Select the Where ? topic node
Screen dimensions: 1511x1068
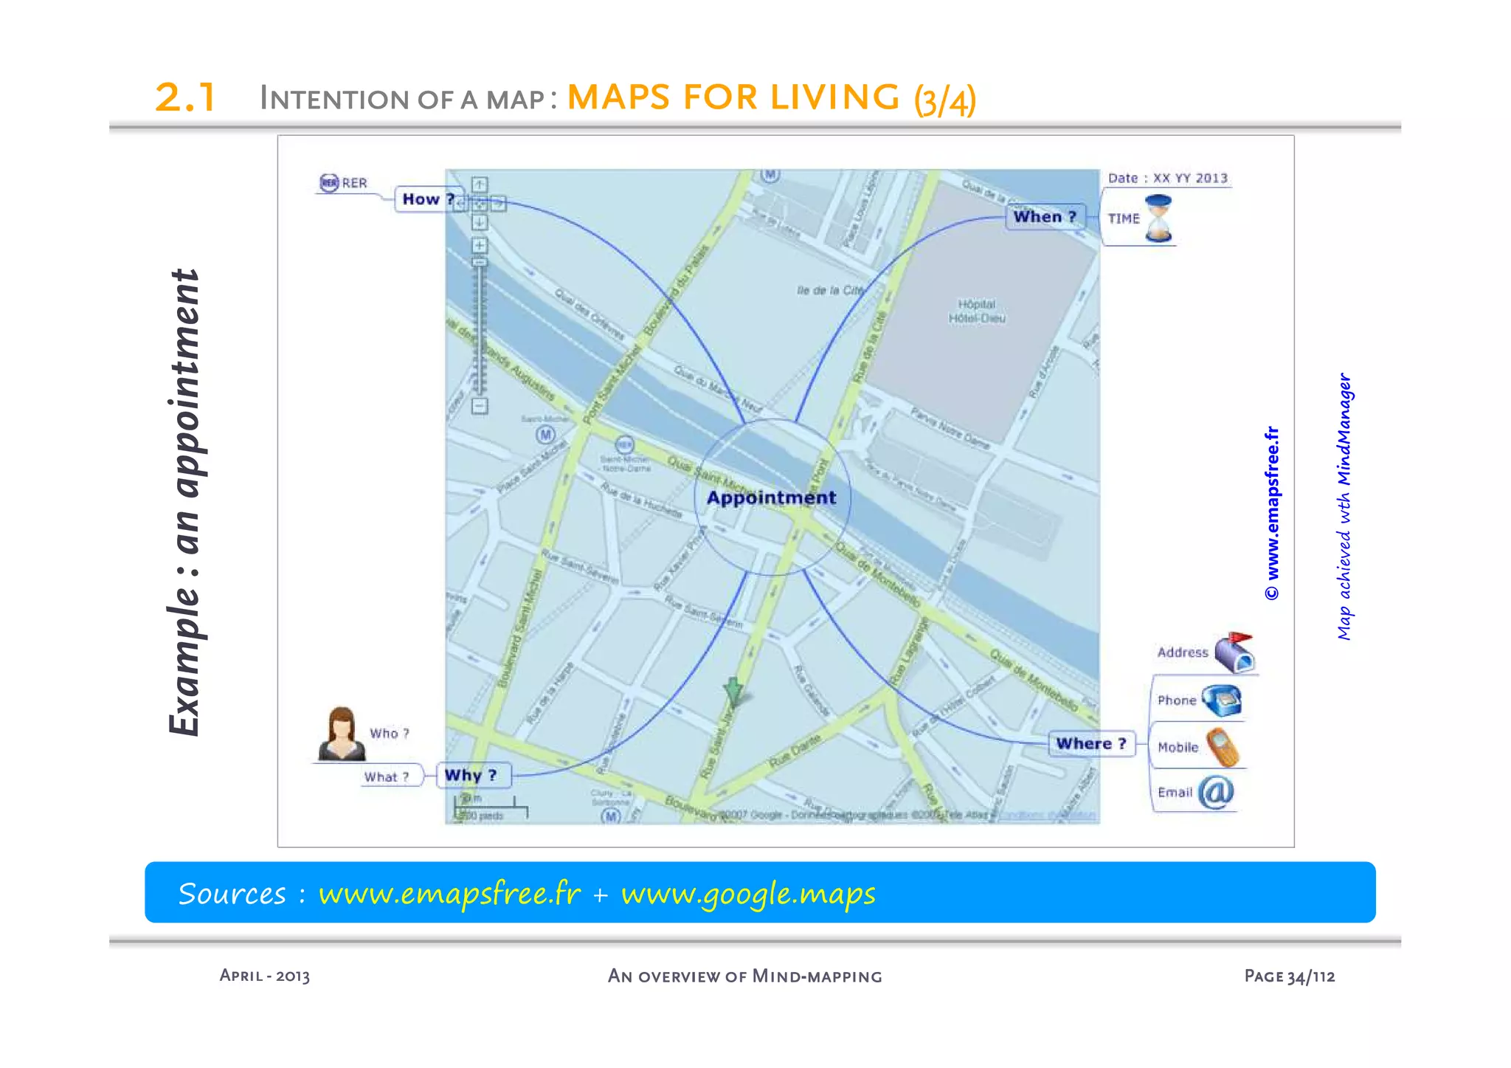(1091, 744)
